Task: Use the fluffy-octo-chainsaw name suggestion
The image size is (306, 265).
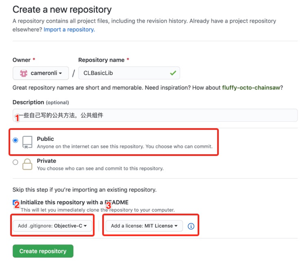Action: [x=251, y=88]
